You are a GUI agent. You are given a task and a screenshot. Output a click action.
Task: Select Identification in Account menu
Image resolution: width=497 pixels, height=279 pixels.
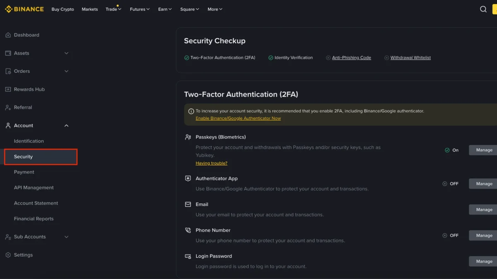pyautogui.click(x=29, y=141)
